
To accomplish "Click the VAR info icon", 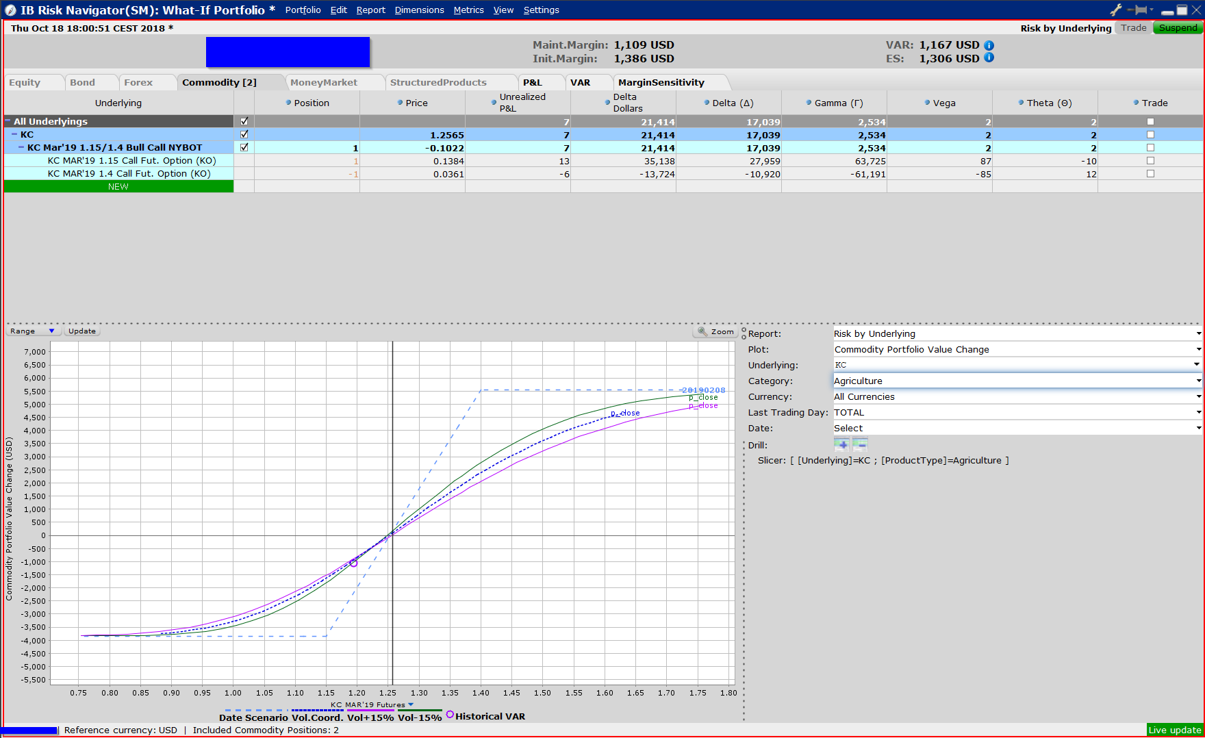I will pos(989,45).
